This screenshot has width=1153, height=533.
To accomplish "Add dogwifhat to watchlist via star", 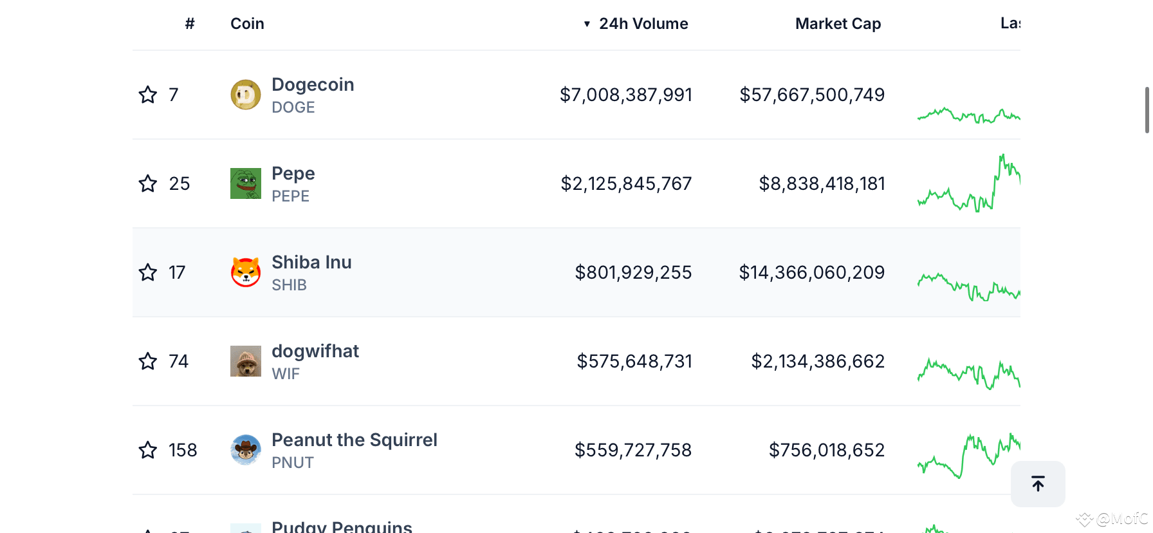I will (148, 361).
